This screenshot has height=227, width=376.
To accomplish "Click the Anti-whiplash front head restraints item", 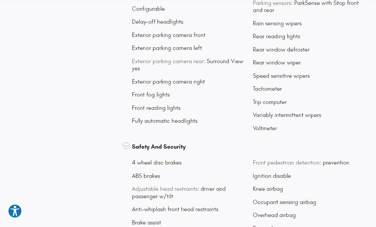I will coord(175,210).
